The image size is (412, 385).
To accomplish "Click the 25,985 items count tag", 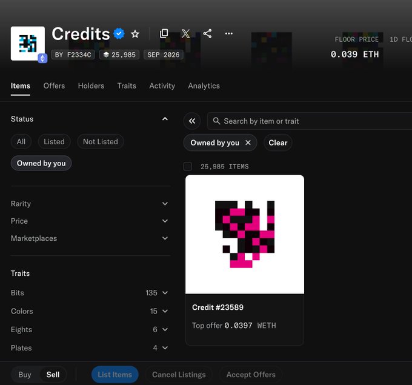I will (119, 55).
